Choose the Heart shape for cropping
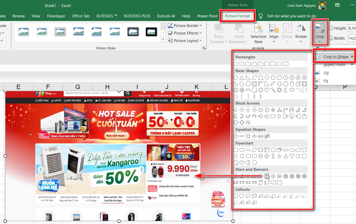 (267, 90)
